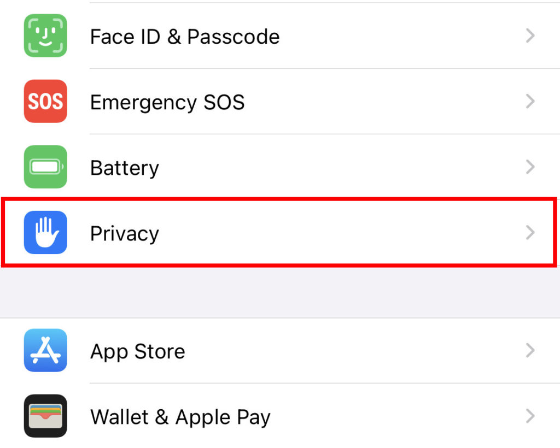The width and height of the screenshot is (560, 448).
Task: Tap the Wallet & Apple Pay disclosure arrow
Action: [x=530, y=416]
